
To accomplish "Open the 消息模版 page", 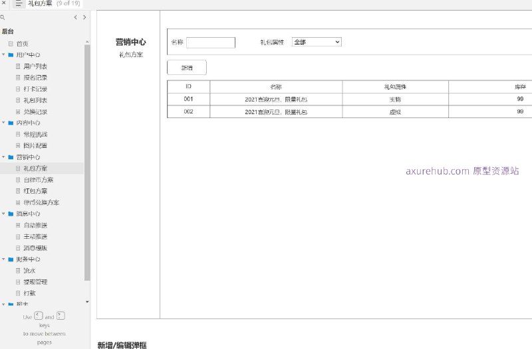I will point(35,247).
